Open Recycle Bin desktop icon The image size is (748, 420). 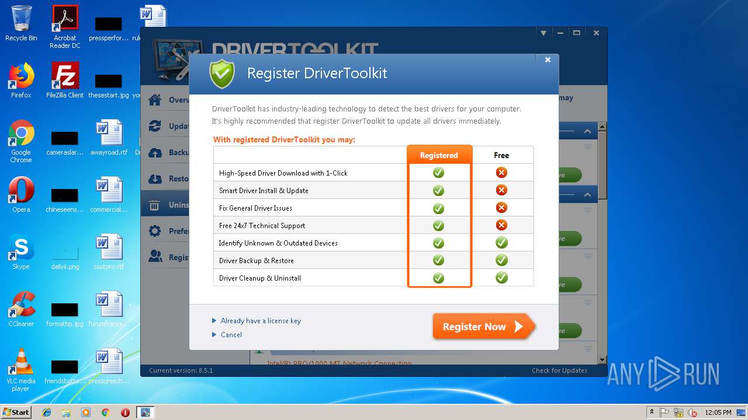[21, 23]
